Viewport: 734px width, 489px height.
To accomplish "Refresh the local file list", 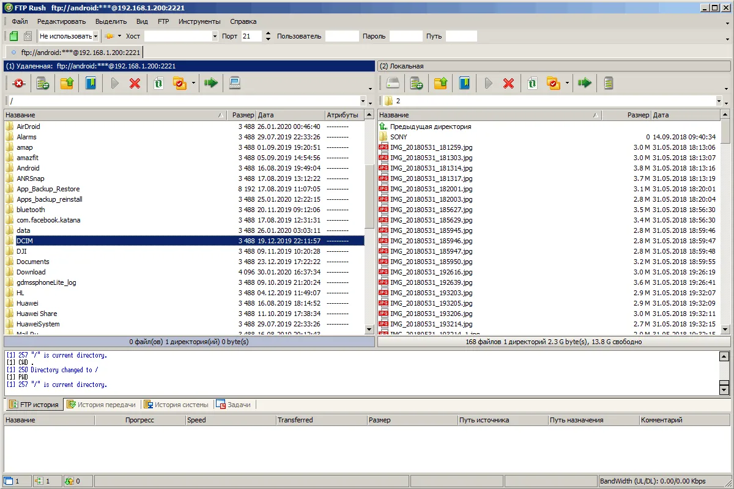I will [532, 83].
